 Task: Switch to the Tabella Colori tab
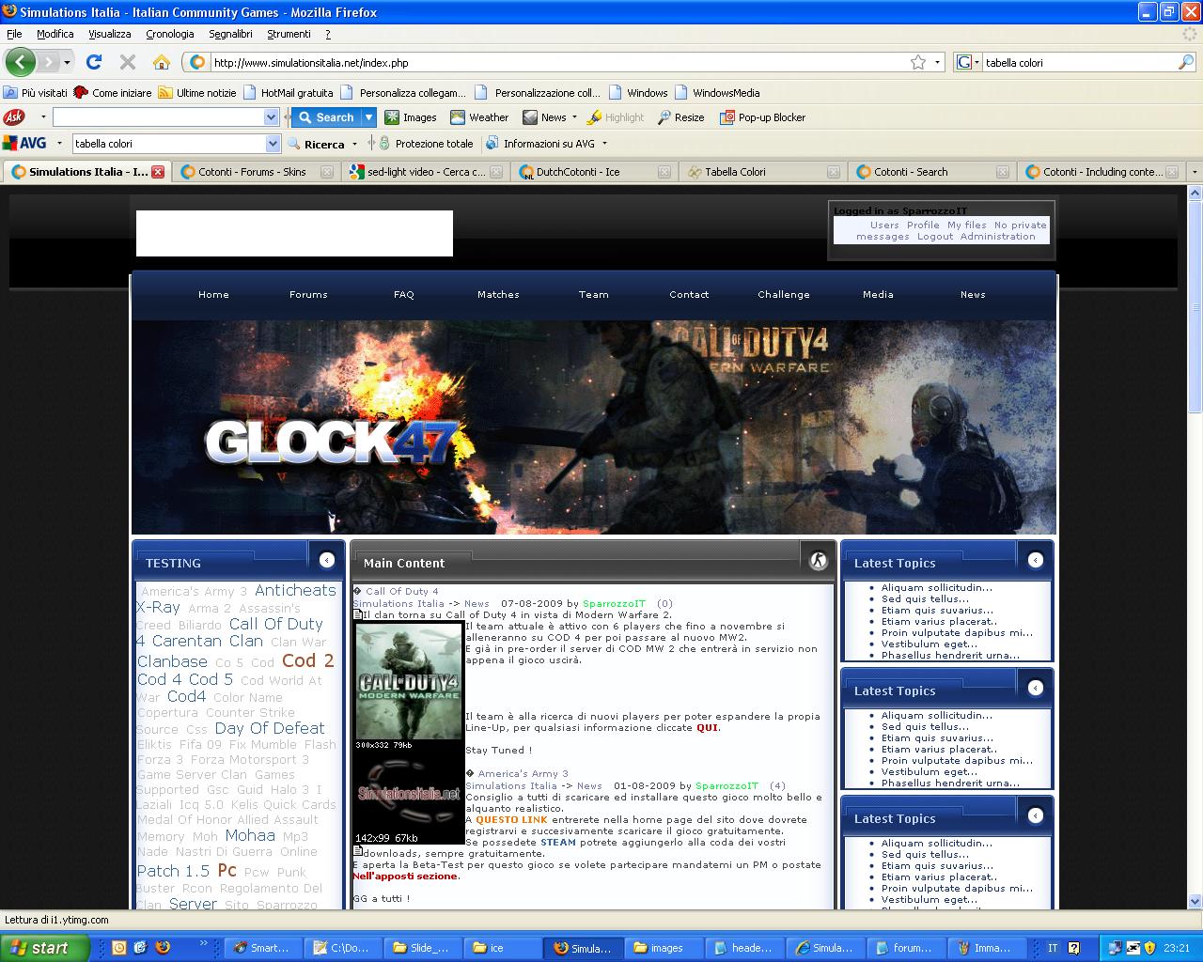(x=735, y=172)
